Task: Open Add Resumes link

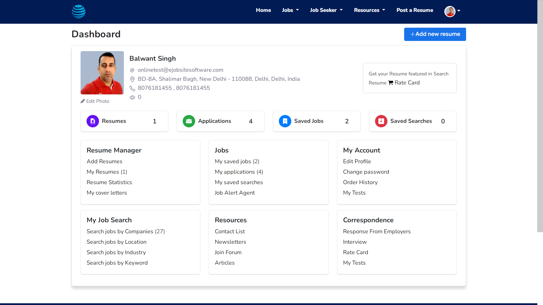Action: pyautogui.click(x=104, y=162)
